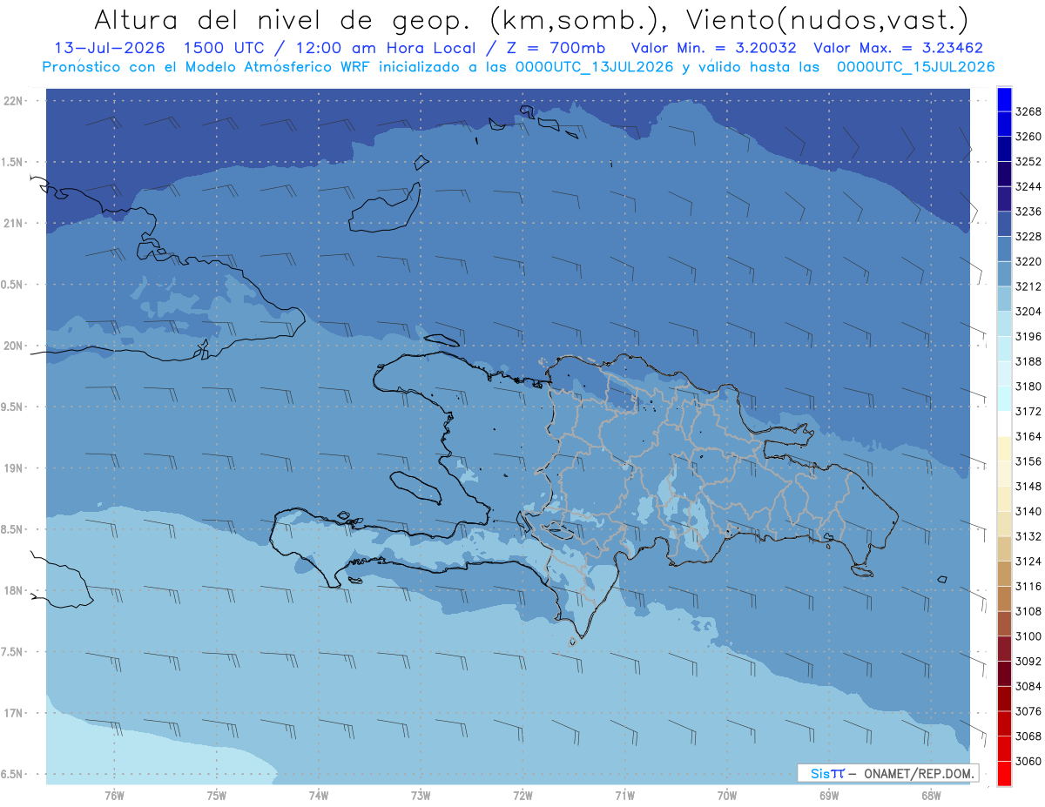
Task: Click the '70W' longitude axis label
Action: point(727,796)
